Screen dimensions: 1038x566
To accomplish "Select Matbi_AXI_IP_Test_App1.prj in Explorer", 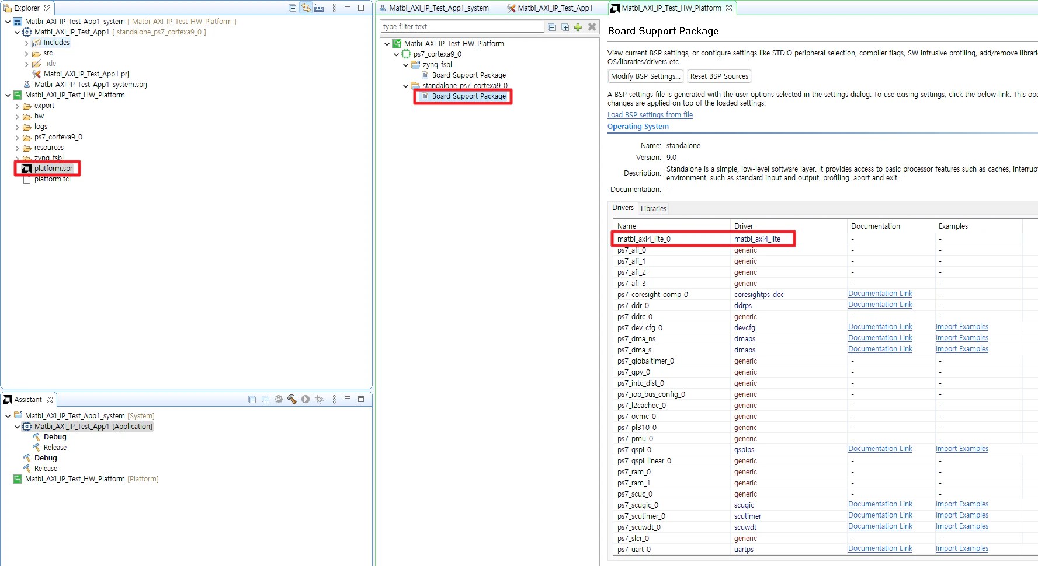I will [x=86, y=74].
